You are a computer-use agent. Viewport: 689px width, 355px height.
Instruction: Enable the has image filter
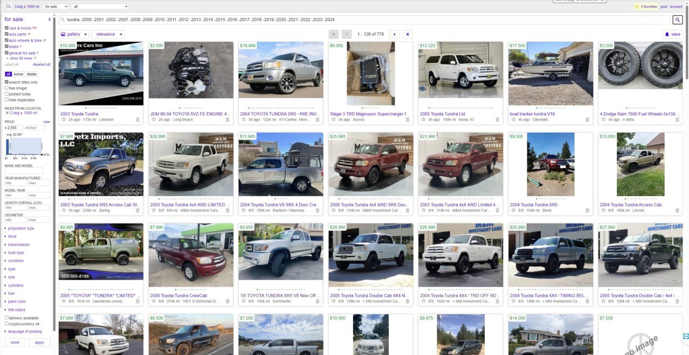6,88
